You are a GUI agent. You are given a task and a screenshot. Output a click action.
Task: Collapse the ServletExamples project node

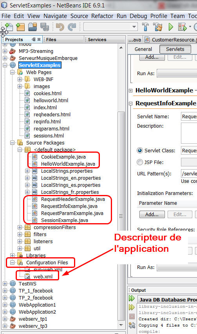(x=5, y=65)
